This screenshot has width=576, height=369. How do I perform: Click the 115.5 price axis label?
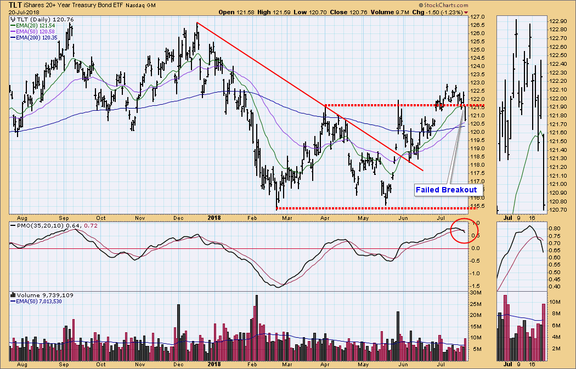(x=478, y=206)
